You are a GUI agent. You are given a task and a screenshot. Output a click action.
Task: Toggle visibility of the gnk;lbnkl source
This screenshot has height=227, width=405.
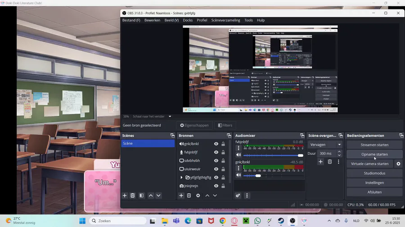pos(216,144)
